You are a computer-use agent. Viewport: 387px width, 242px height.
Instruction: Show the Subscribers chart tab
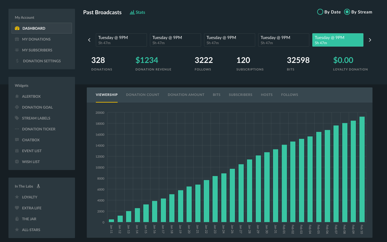coord(240,95)
